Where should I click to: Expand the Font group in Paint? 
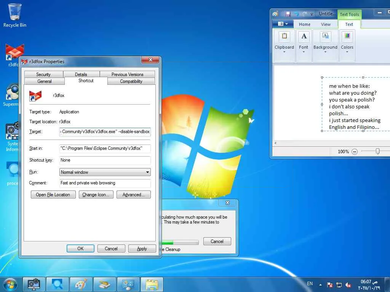304,46
